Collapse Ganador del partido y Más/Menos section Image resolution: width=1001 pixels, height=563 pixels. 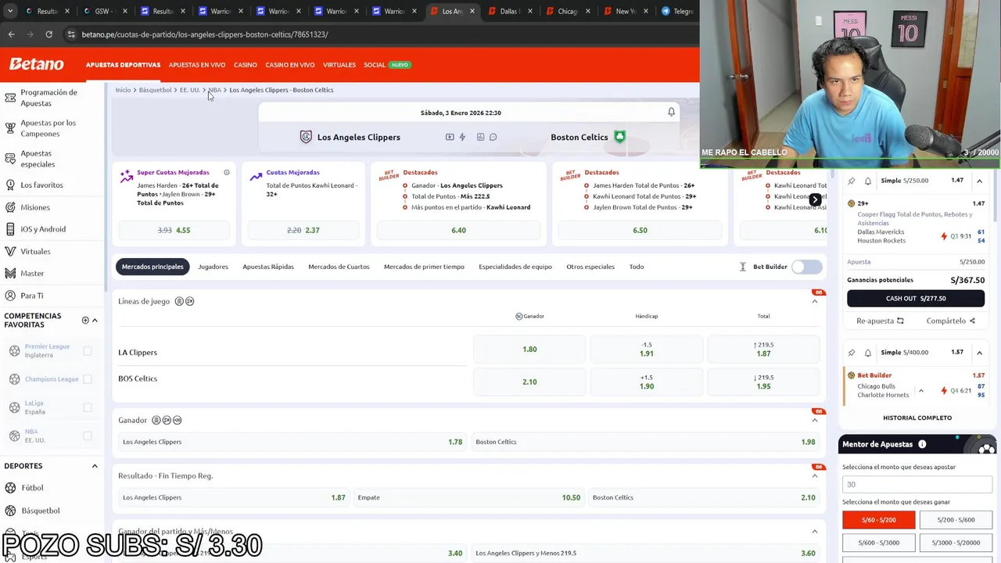pyautogui.click(x=814, y=532)
